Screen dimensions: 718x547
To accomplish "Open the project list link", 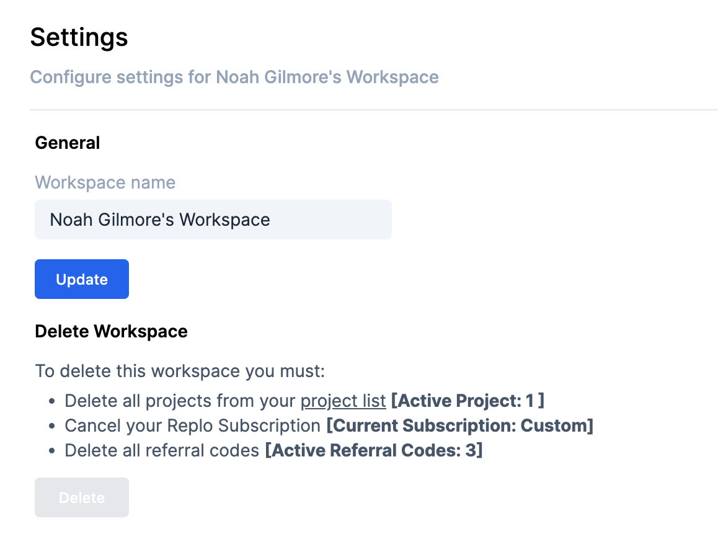I will point(343,401).
